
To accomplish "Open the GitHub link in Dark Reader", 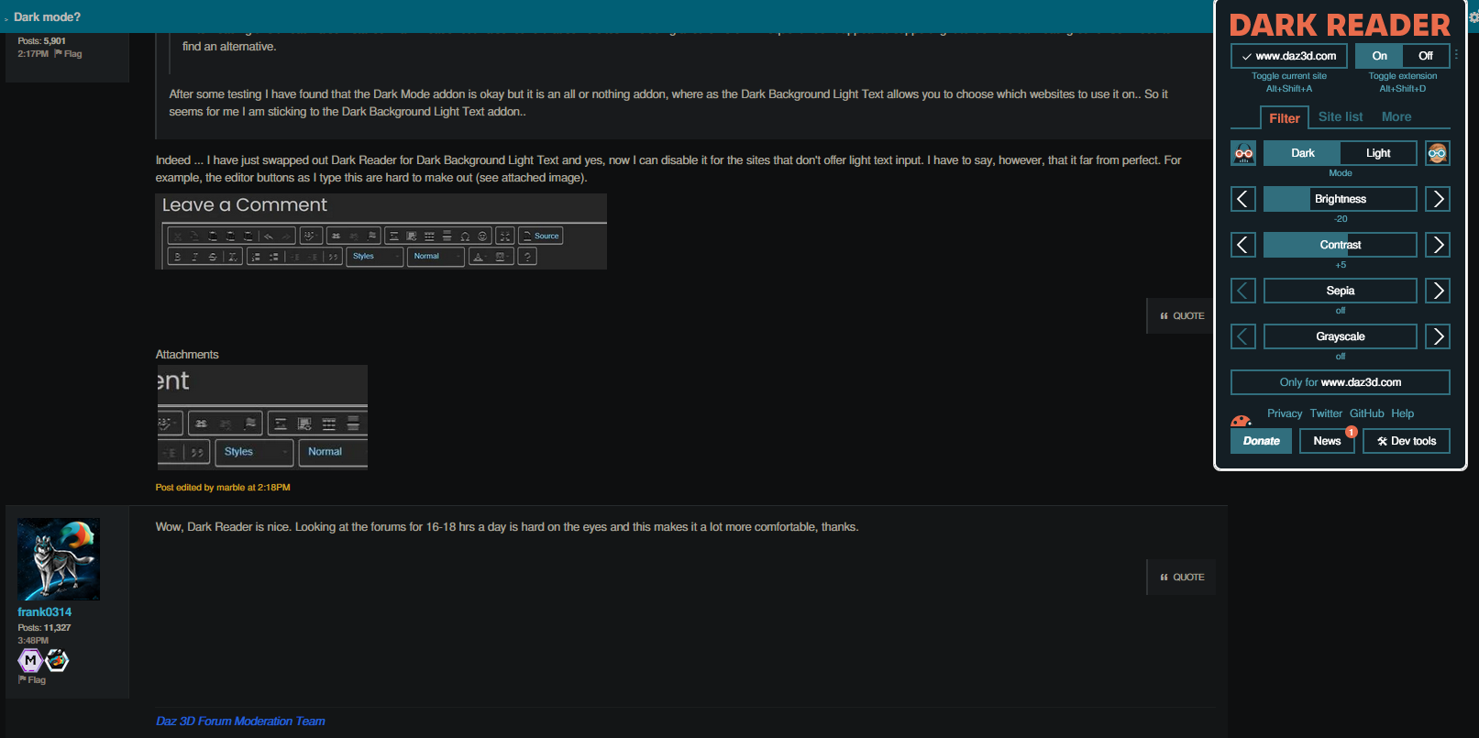I will click(1367, 413).
